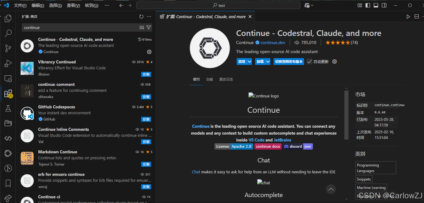Click the continue docs badge
The height and width of the screenshot is (203, 424).
(x=268, y=146)
